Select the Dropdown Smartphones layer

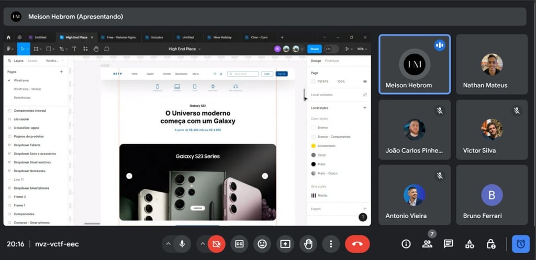point(31,188)
